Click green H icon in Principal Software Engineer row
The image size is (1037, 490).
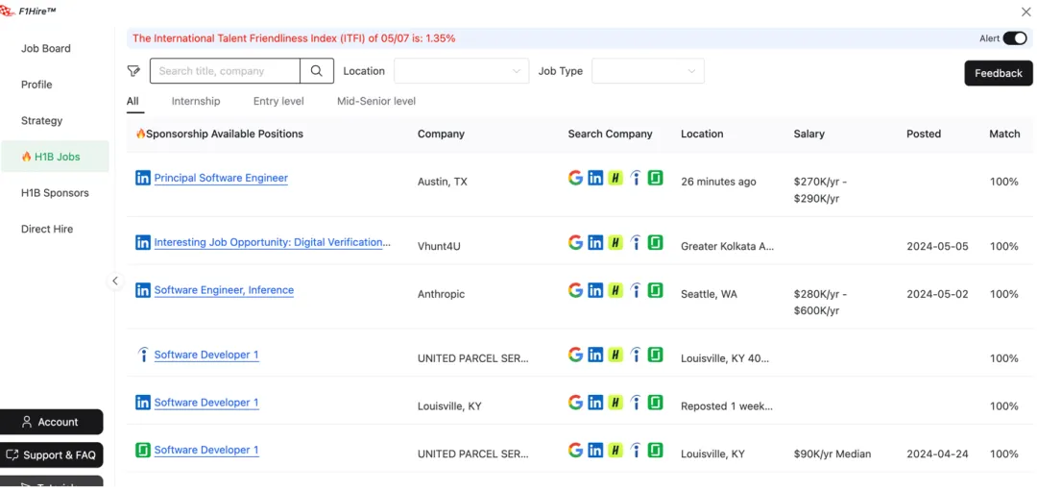point(615,178)
